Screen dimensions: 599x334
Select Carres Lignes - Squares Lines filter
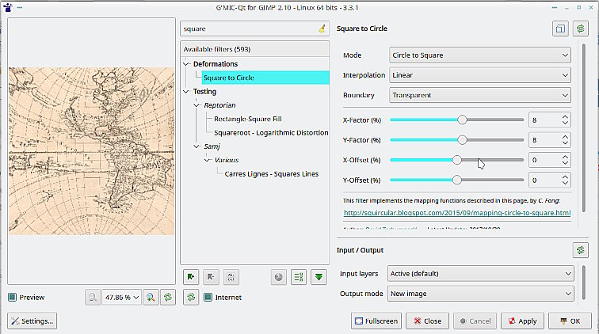tap(269, 173)
